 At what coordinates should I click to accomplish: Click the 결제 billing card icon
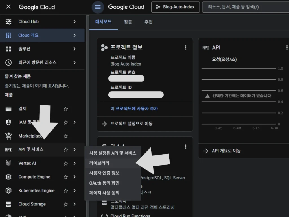click(8, 109)
